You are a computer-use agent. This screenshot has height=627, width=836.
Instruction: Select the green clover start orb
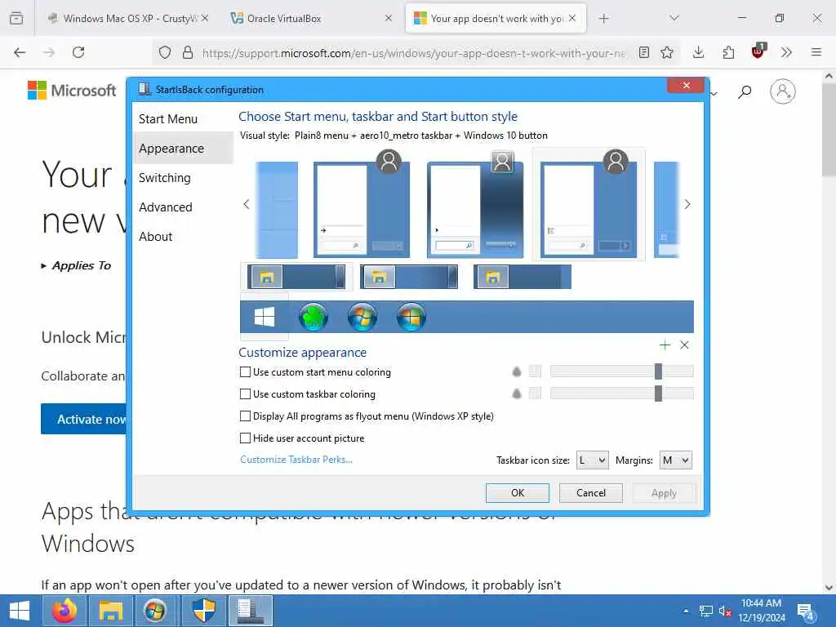(313, 318)
